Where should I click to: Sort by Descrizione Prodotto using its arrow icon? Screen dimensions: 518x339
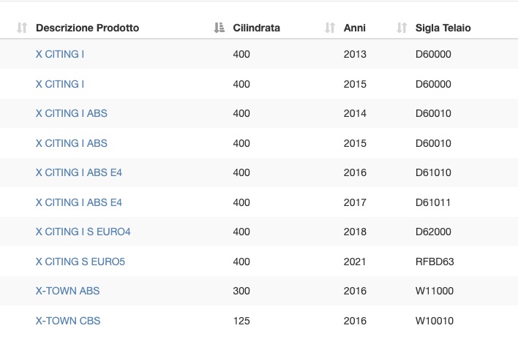[x=22, y=28]
